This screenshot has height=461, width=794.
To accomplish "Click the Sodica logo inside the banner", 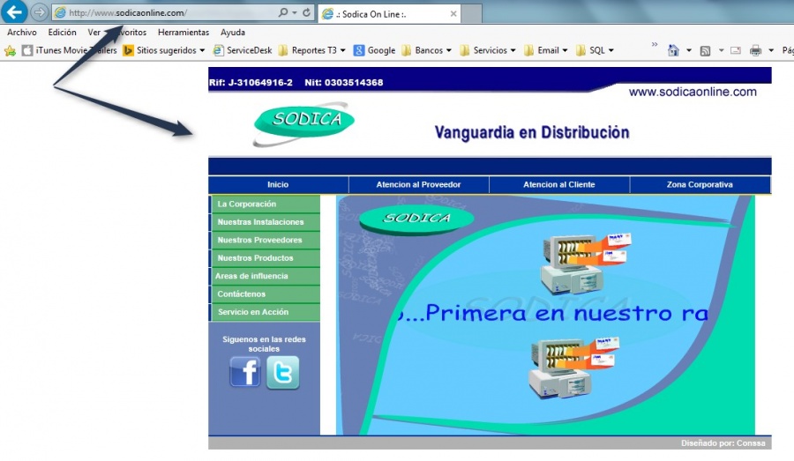I will (x=416, y=219).
